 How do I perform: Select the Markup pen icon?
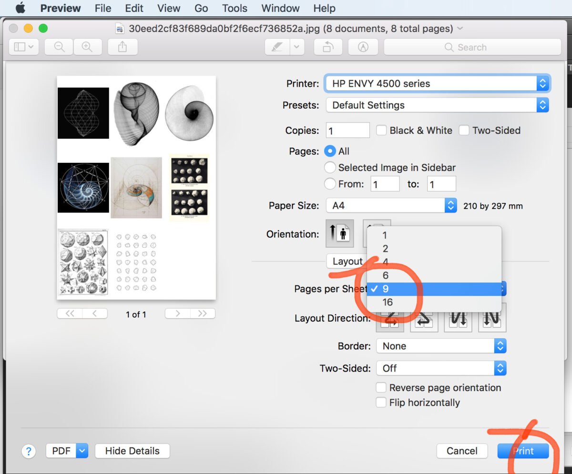(277, 47)
